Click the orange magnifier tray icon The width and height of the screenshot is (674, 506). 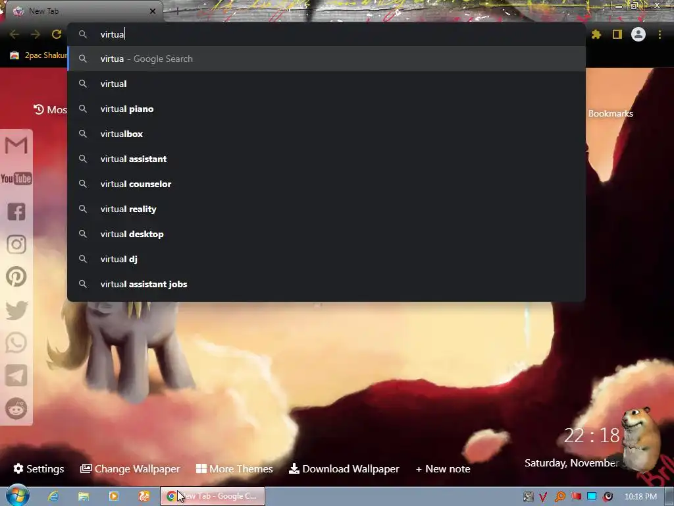point(559,497)
